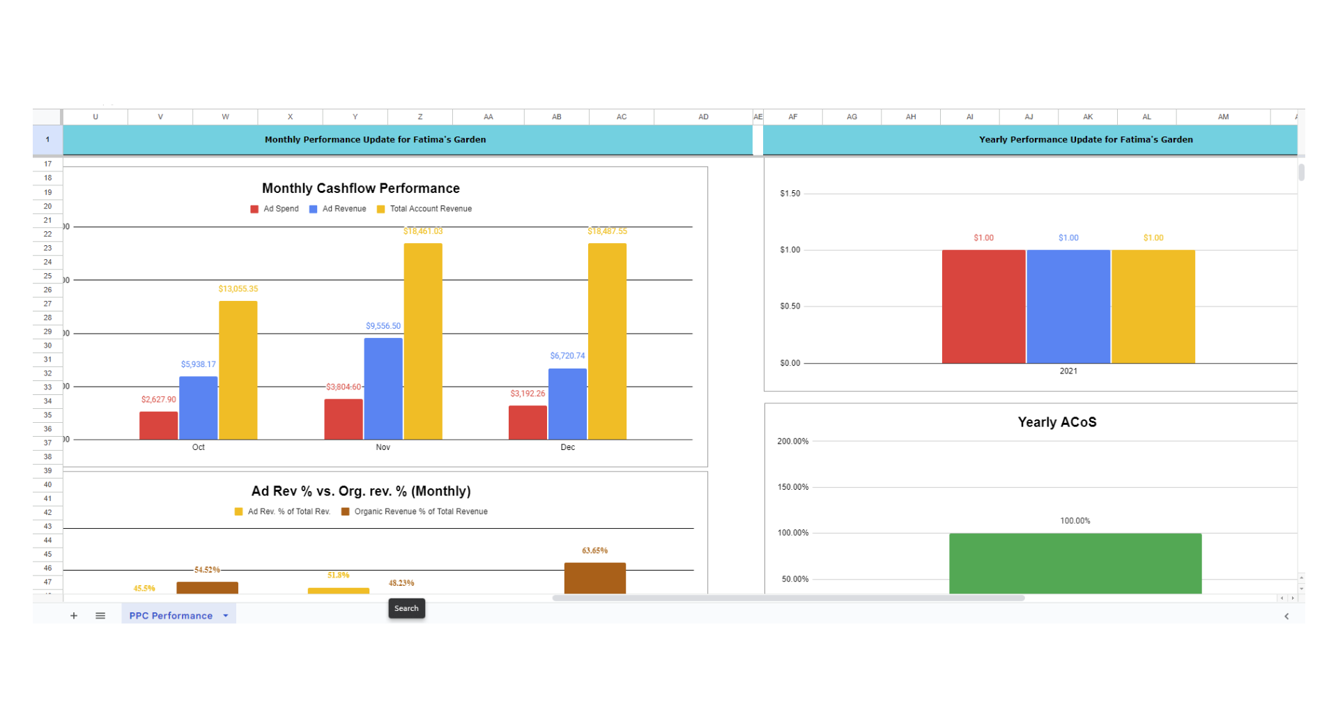Select brown 63.65% organic revenue bar
The height and width of the screenshot is (728, 1338).
click(x=595, y=578)
